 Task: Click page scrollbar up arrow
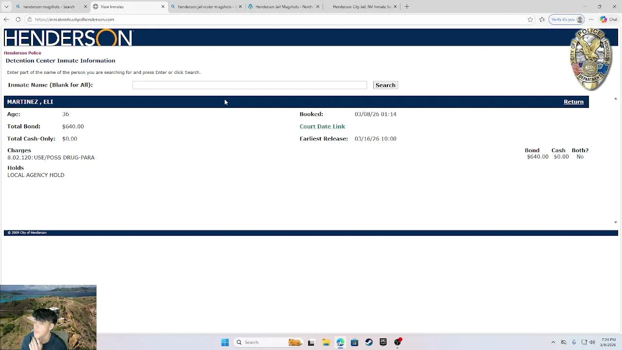(615, 99)
